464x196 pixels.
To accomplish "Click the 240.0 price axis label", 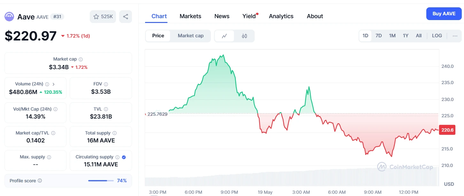I will [x=447, y=66].
